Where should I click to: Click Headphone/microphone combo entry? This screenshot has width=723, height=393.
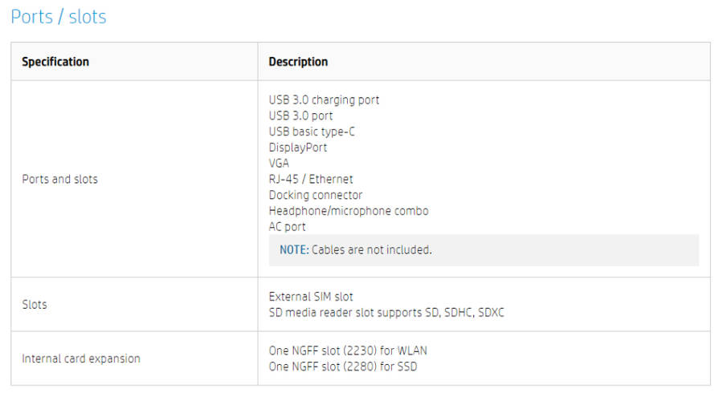(348, 211)
